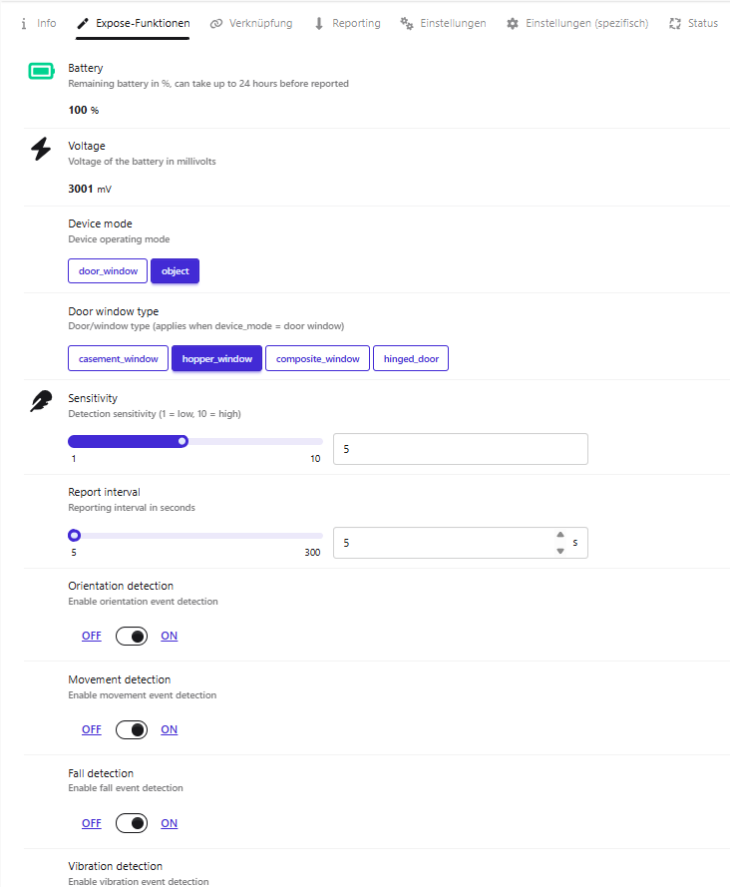This screenshot has height=887, width=730.
Task: Choose the hinged_door window type
Action: (x=411, y=358)
